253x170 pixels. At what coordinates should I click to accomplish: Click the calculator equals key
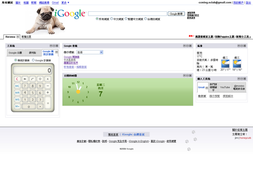(48, 103)
